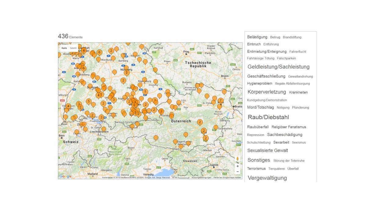Click the cluster marker labeled 7 near Wien
376x211 pixels.
point(221,100)
